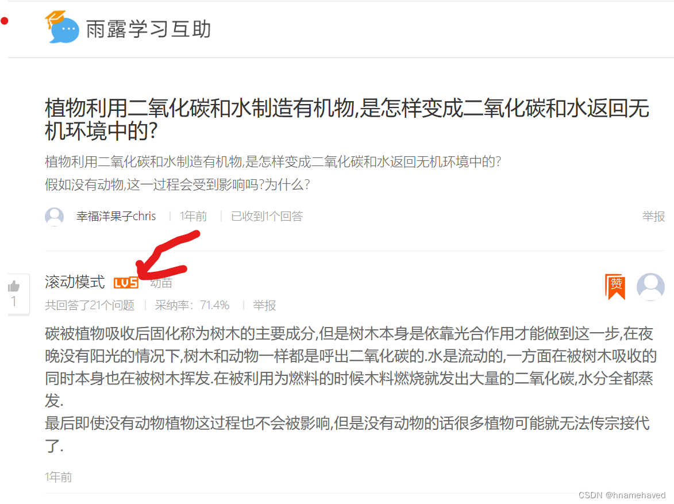This screenshot has height=504, width=674.
Task: Click the like count number 1
Action: [14, 302]
